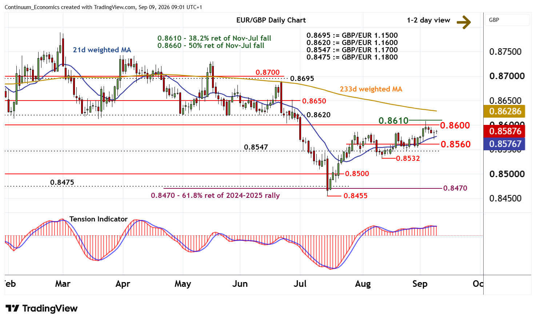Select the 233d weighted MA label
The image size is (536, 322).
pos(371,89)
